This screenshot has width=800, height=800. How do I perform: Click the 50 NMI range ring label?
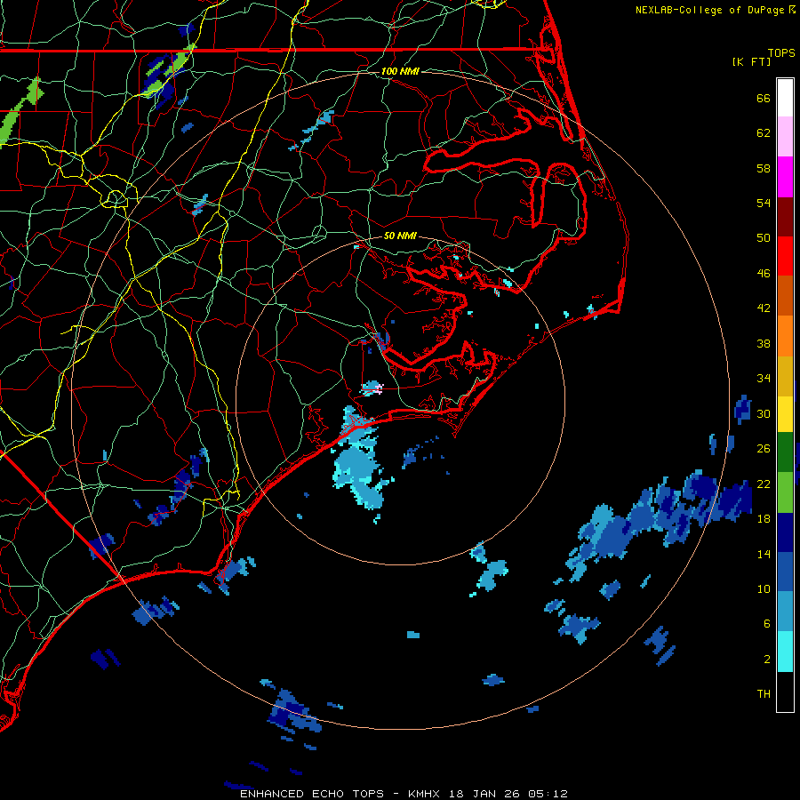(x=400, y=236)
